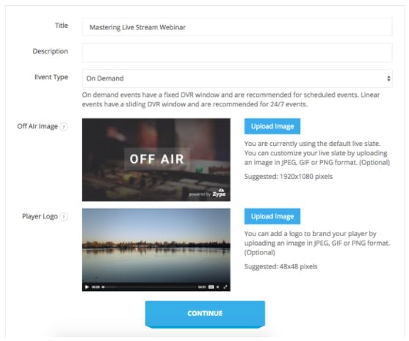Click the Player Logo help icon

tap(63, 216)
